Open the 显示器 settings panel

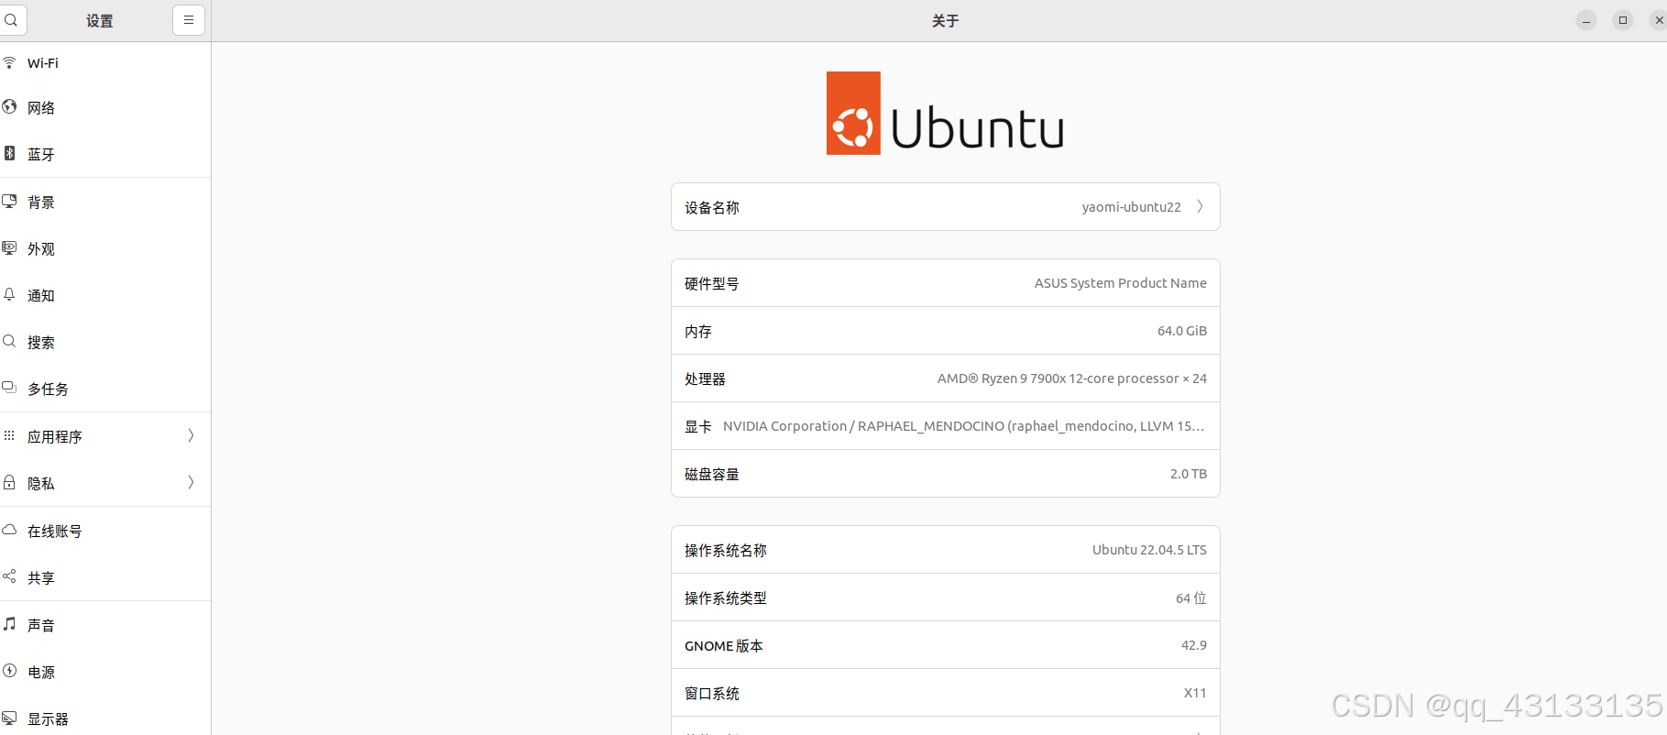[x=105, y=719]
